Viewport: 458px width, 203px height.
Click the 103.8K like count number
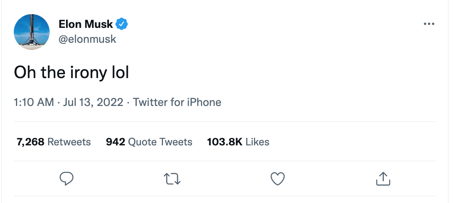click(225, 142)
